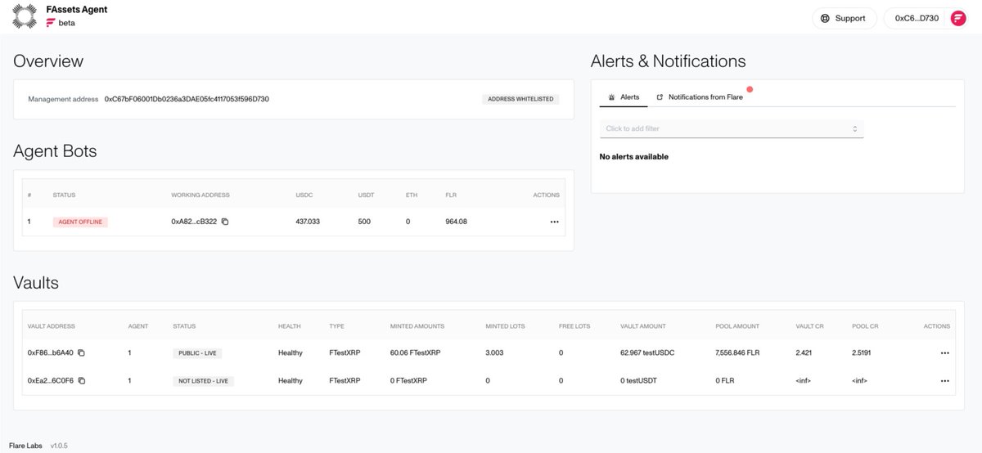The width and height of the screenshot is (982, 453).
Task: Select management address 0xC67bF06001Db...
Action: pyautogui.click(x=187, y=99)
